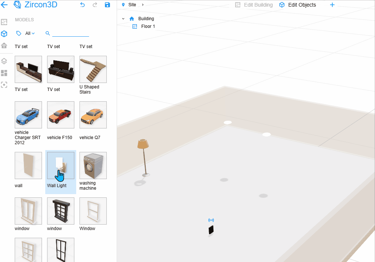Click the Redo arrow icon
The height and width of the screenshot is (262, 375).
click(x=95, y=5)
